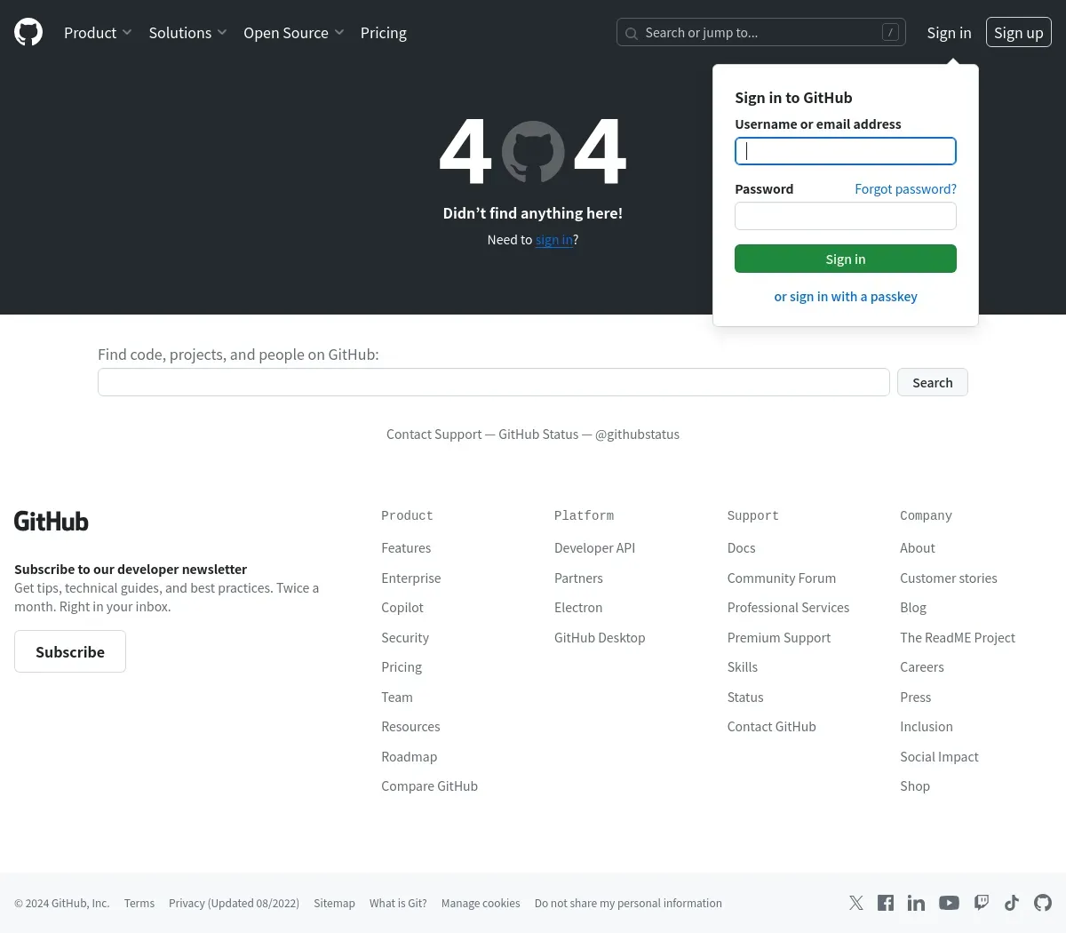Open Terms link in bottom bar

(139, 904)
